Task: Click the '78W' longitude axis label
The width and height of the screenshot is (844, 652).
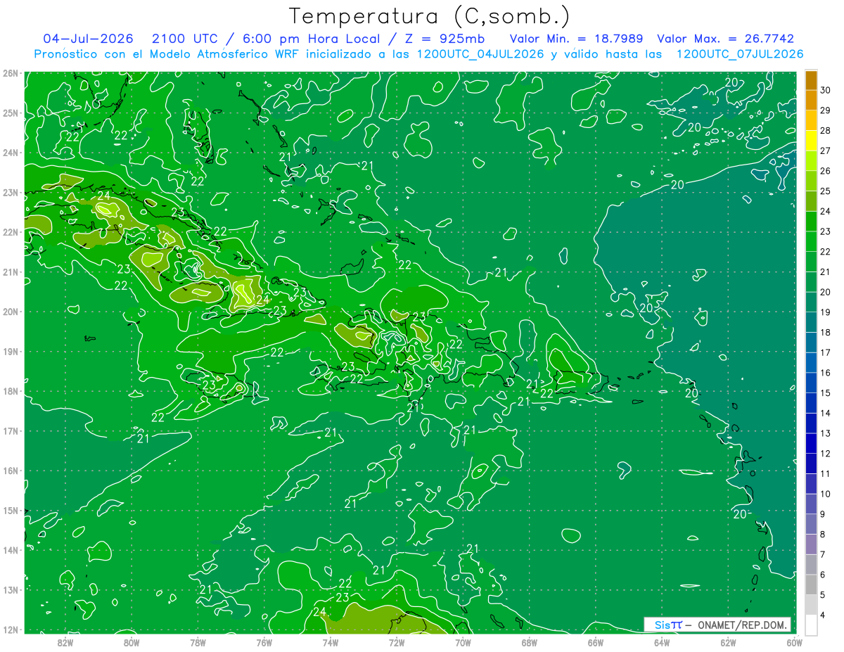Action: [198, 641]
